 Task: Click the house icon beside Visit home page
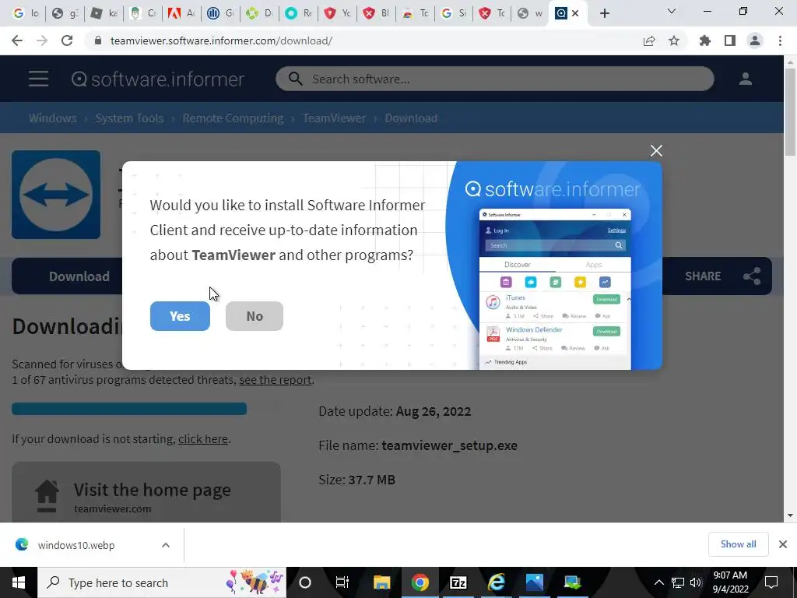coord(47,496)
